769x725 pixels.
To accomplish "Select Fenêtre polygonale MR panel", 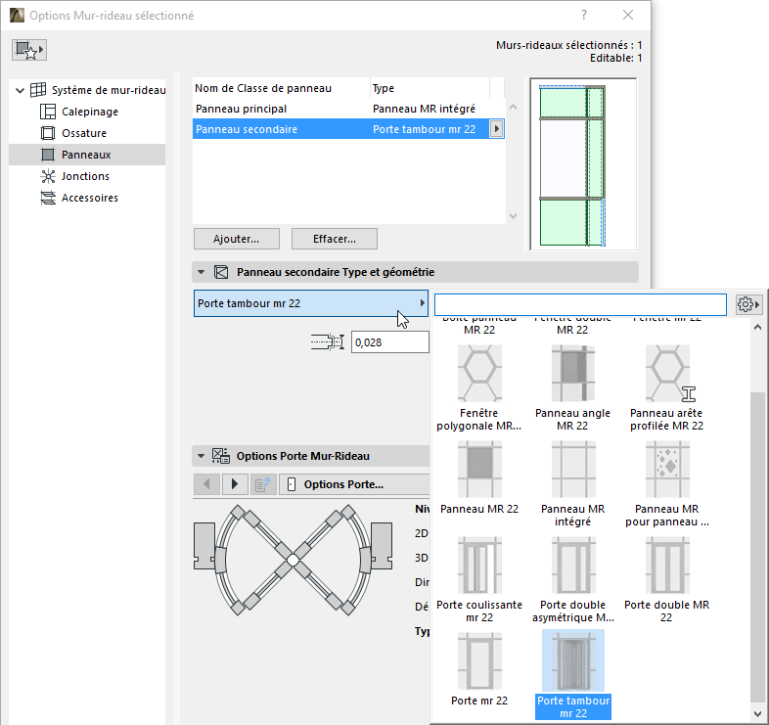I will (479, 387).
